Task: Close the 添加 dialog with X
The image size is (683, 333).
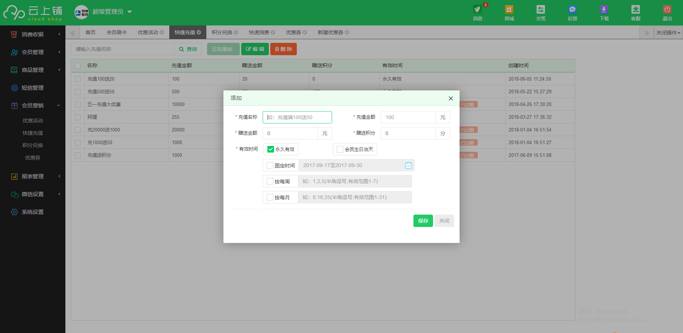Action: [450, 98]
